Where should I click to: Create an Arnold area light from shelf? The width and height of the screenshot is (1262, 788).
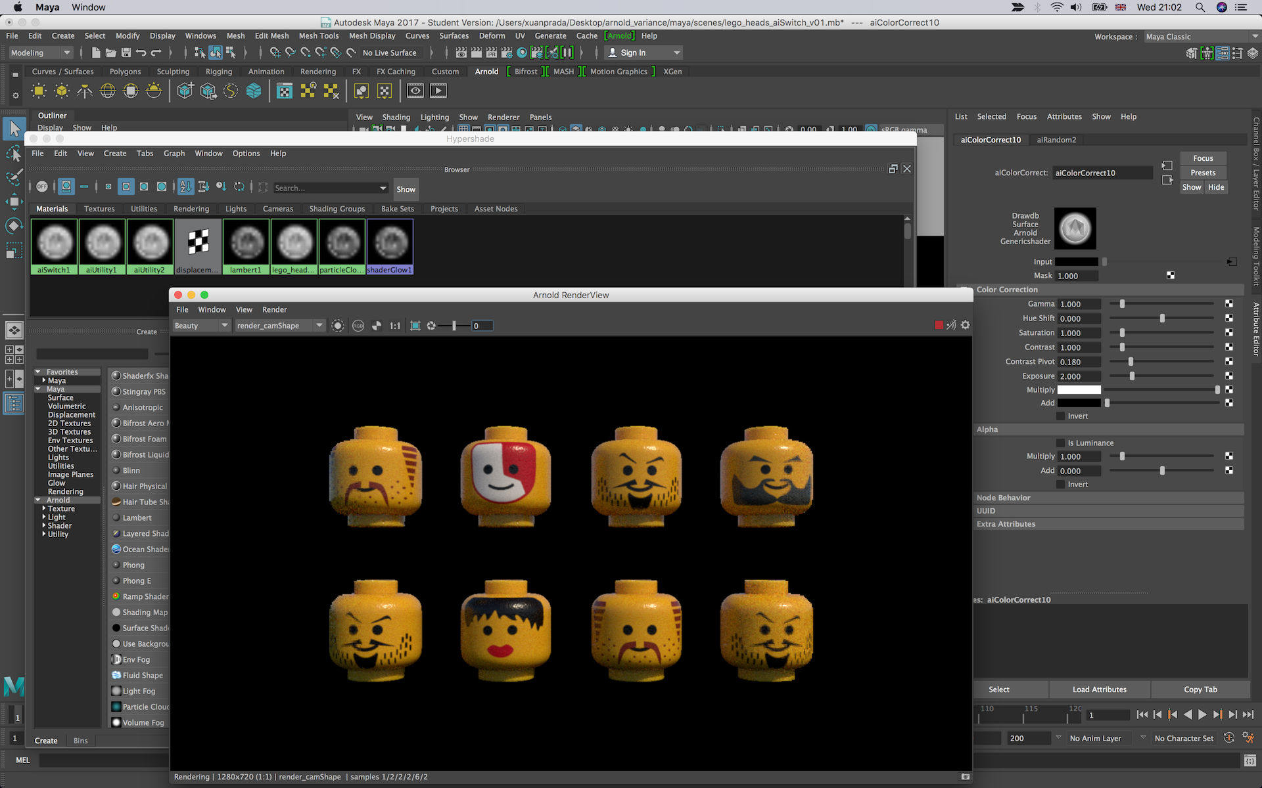(39, 91)
